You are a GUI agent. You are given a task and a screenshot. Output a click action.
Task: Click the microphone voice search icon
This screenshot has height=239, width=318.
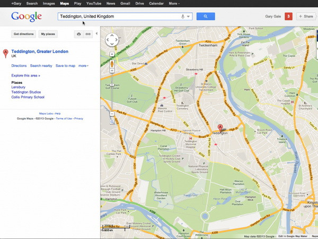(183, 16)
